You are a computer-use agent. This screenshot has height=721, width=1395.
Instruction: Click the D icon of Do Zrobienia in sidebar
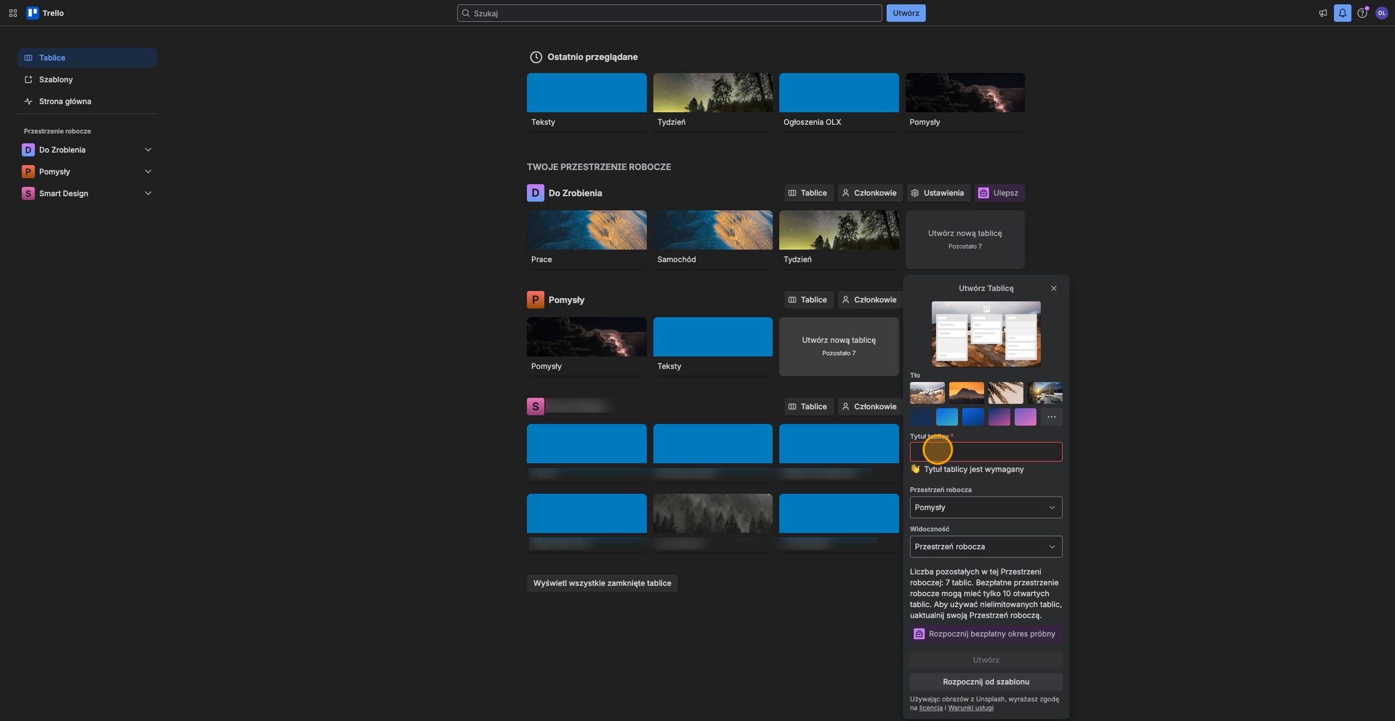[28, 150]
